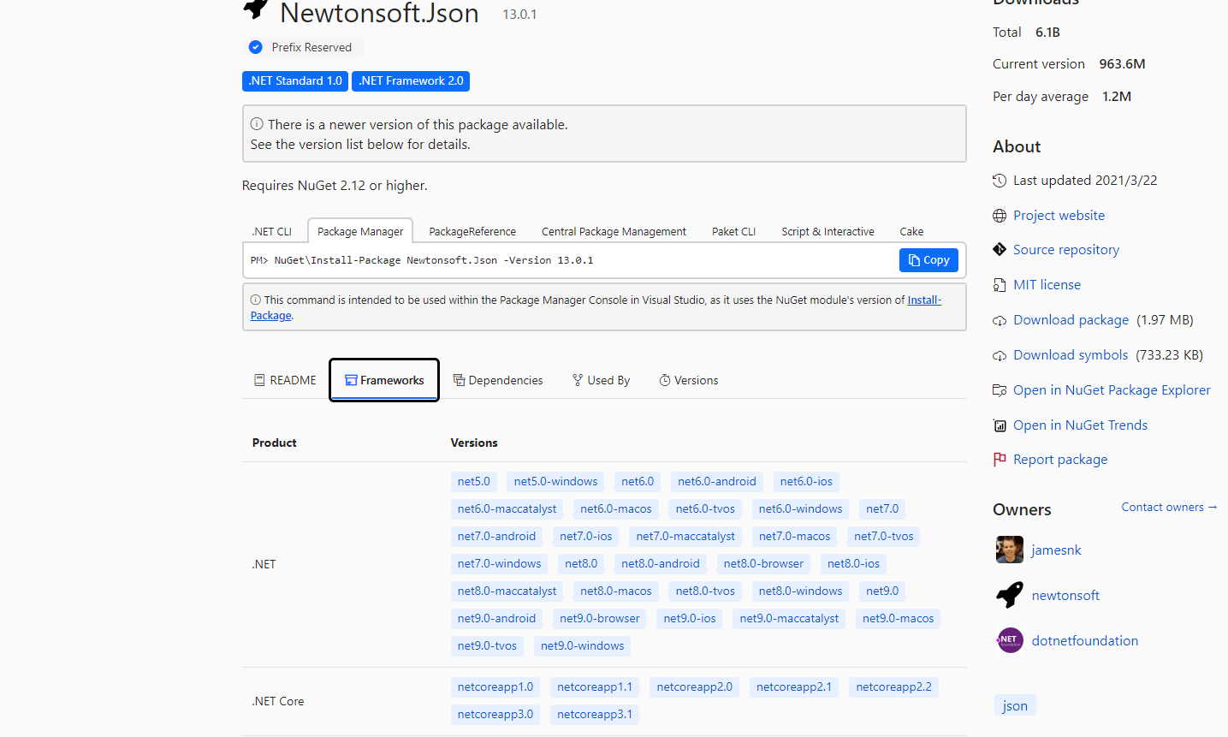1228x737 pixels.
Task: Click dotnetfoundation owner avatar
Action: pos(1010,640)
